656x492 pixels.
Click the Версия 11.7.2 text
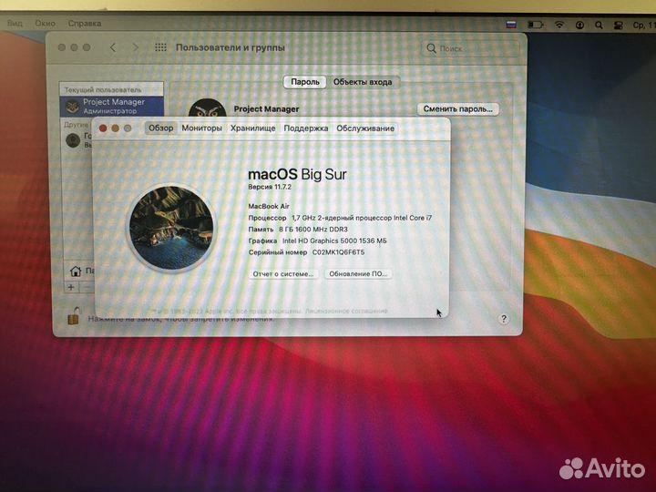point(270,187)
